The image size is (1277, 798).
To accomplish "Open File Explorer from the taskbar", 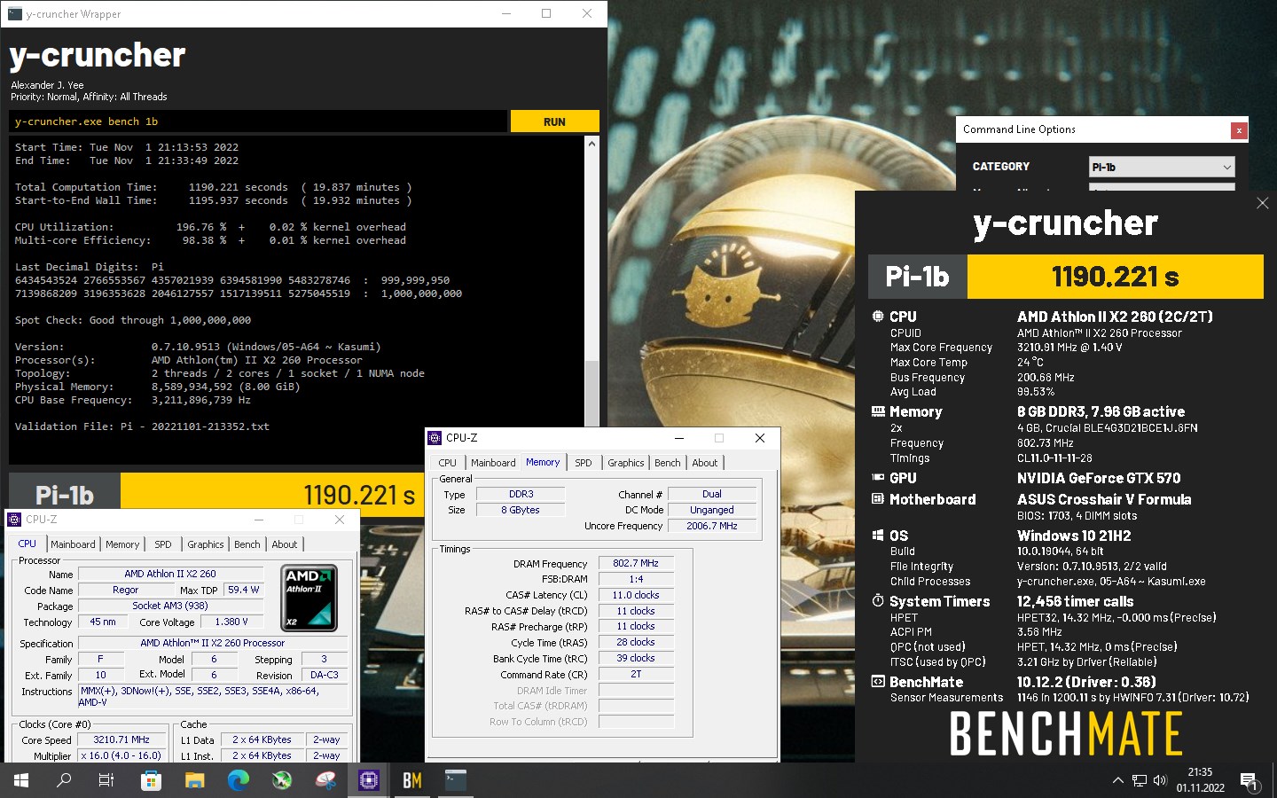I will pos(194,780).
